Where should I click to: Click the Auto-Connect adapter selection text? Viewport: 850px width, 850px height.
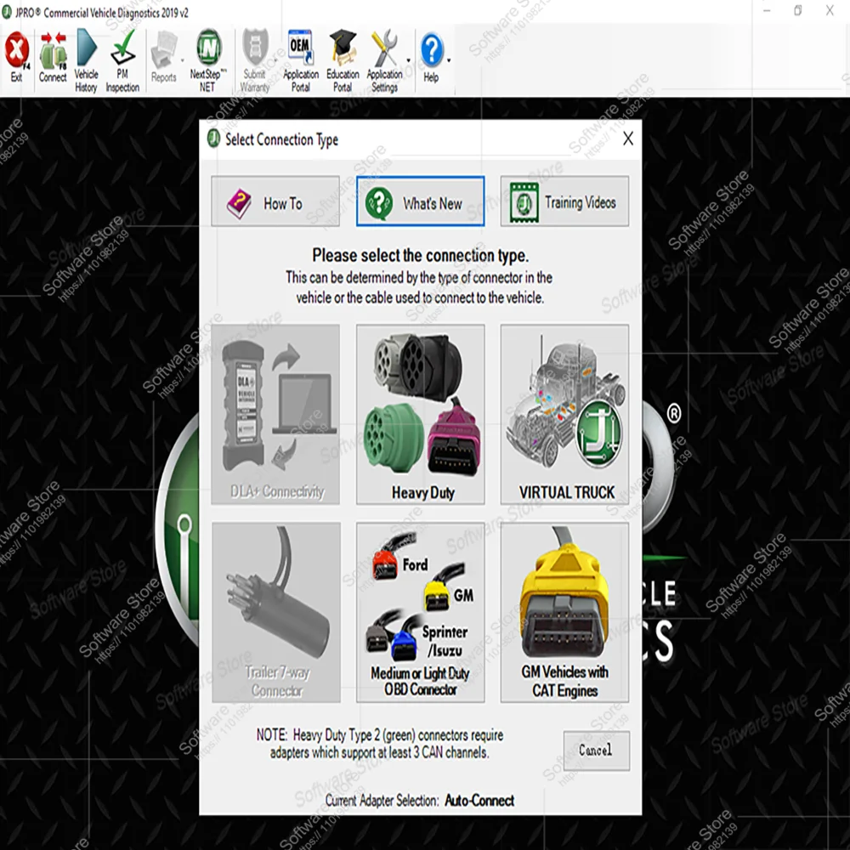click(479, 801)
